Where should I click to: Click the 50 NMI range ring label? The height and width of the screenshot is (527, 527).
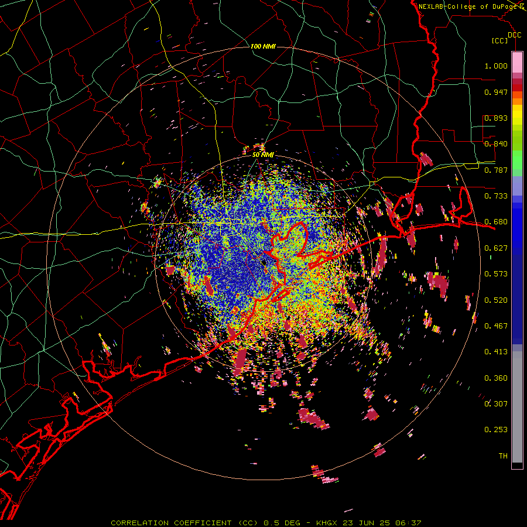pyautogui.click(x=263, y=155)
